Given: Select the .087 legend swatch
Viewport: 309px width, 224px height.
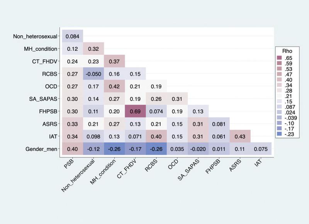Looking at the screenshot, I should [x=280, y=107].
